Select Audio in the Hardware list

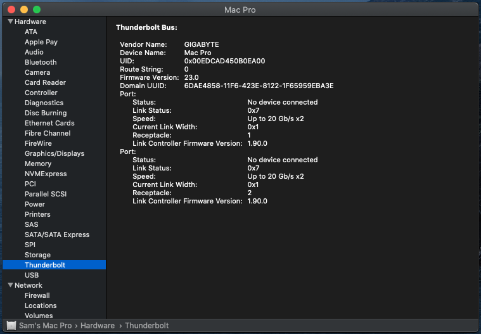click(34, 52)
